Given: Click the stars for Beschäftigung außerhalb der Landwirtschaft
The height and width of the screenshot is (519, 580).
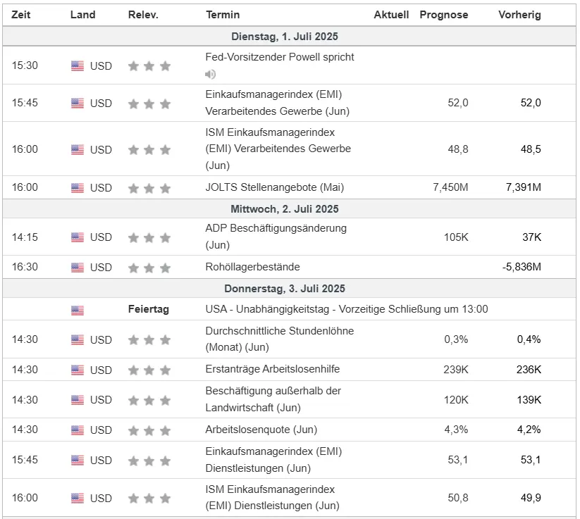Looking at the screenshot, I should [x=149, y=400].
